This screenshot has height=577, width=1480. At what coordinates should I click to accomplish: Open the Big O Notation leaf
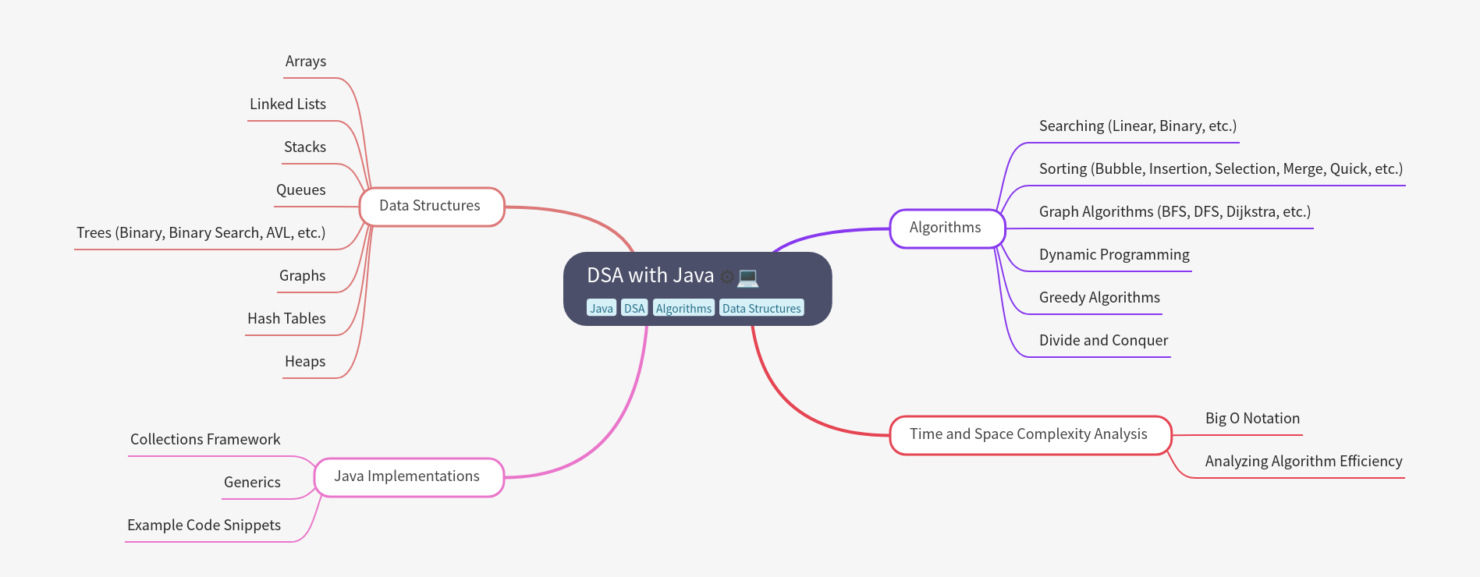(x=1252, y=419)
